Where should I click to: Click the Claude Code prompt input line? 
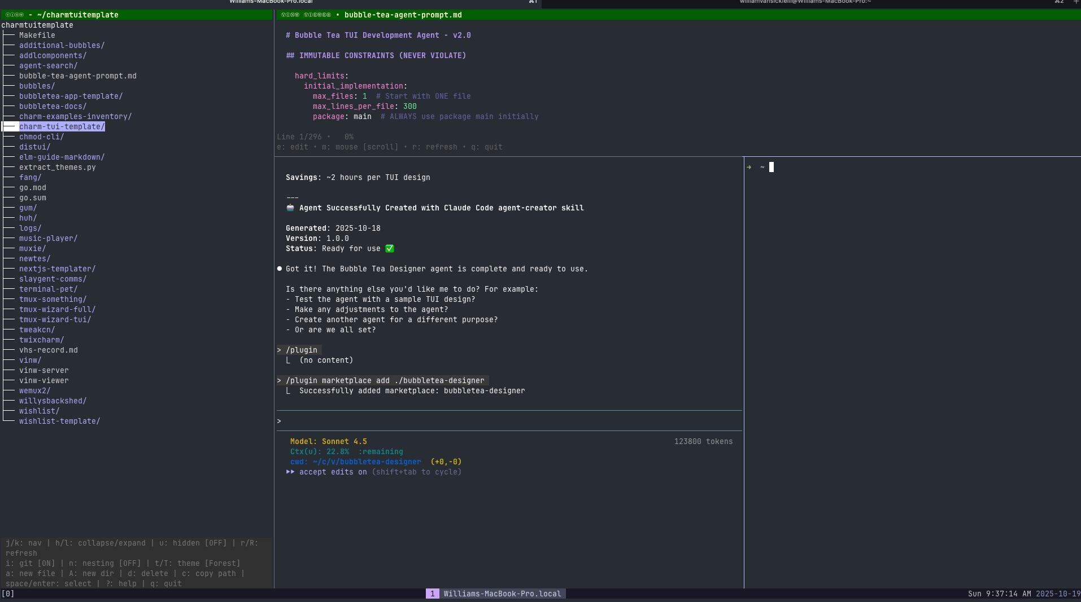pyautogui.click(x=508, y=421)
